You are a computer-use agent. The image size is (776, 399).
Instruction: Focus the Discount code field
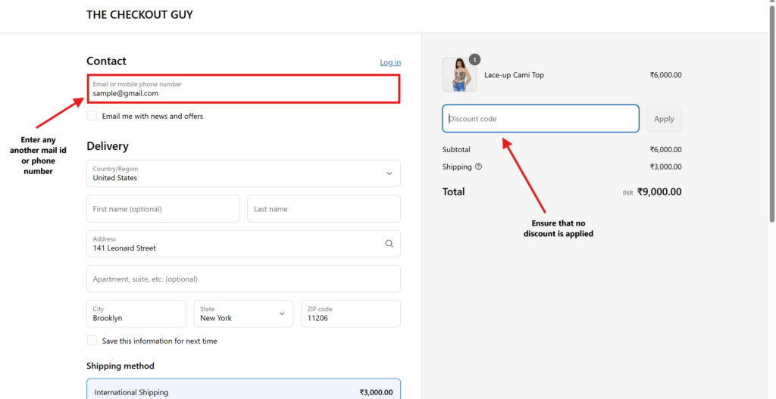(540, 119)
